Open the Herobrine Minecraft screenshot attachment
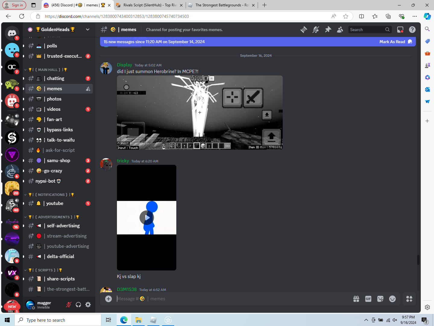Image resolution: width=434 pixels, height=326 pixels. click(x=200, y=113)
